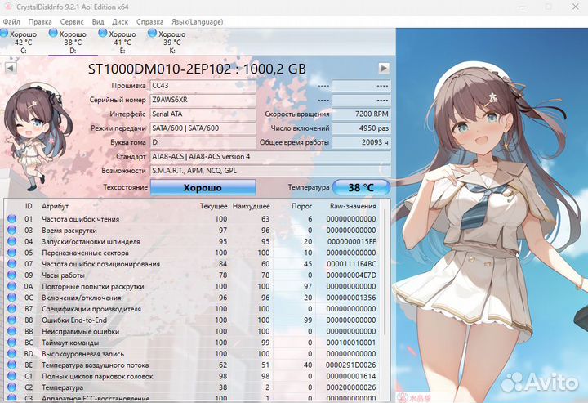Select disk E: status orb at 41 °C
Screen dimensions: 588x403
point(102,33)
